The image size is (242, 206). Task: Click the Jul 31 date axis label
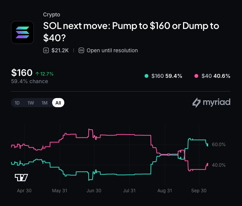[x=129, y=190]
